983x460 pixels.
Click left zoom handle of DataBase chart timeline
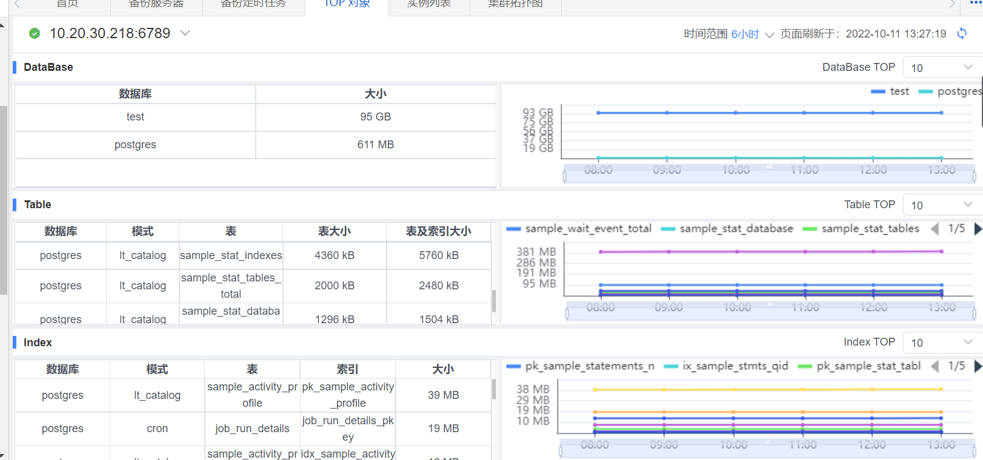[x=565, y=176]
